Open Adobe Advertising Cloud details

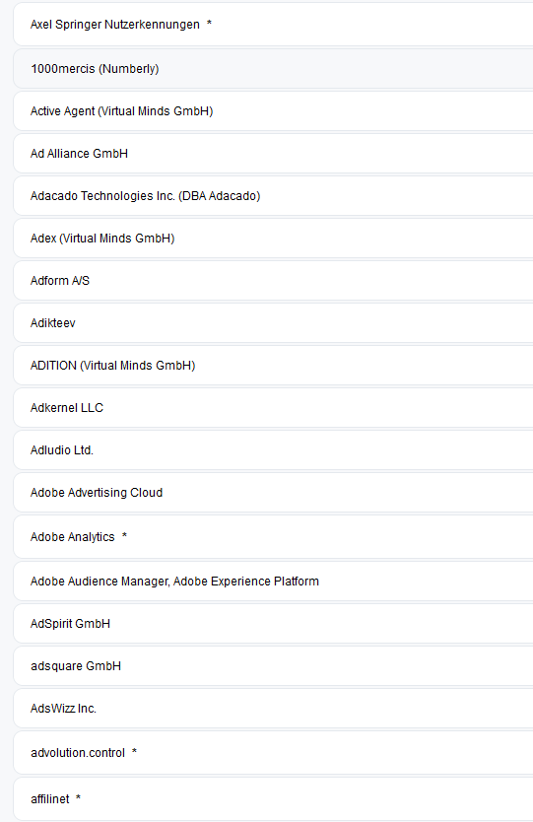click(x=273, y=494)
